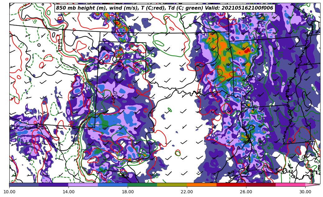Select the 22.00 colorbar tick label
Screen dimensions: 323x197
(187, 192)
